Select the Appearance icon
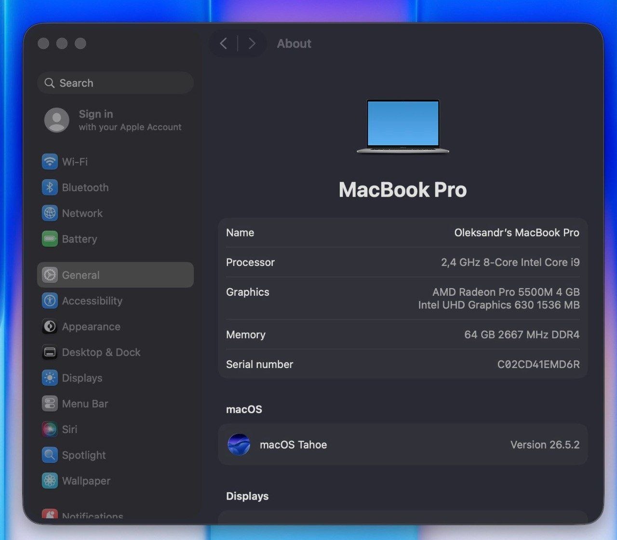The width and height of the screenshot is (617, 540). (50, 327)
